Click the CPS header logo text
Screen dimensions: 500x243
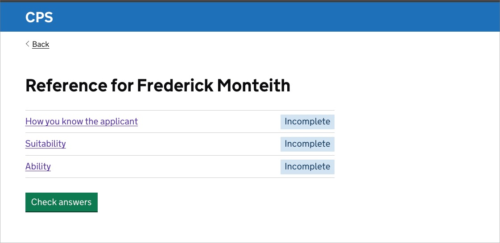[x=39, y=17]
